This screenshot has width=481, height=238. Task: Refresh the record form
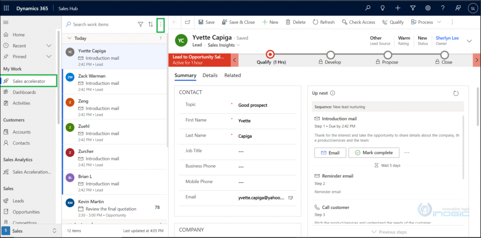[324, 22]
